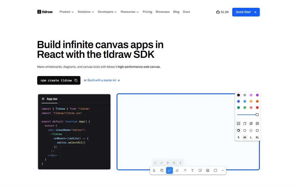This screenshot has width=297, height=185.
Task: Click the npm create tldraw button
Action: click(x=59, y=80)
